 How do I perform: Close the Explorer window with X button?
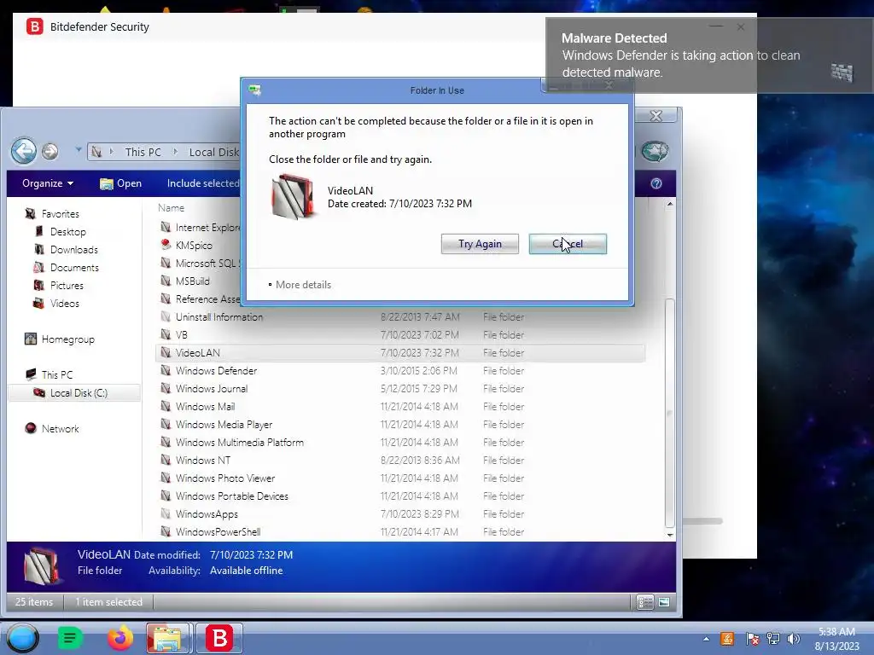pos(656,115)
